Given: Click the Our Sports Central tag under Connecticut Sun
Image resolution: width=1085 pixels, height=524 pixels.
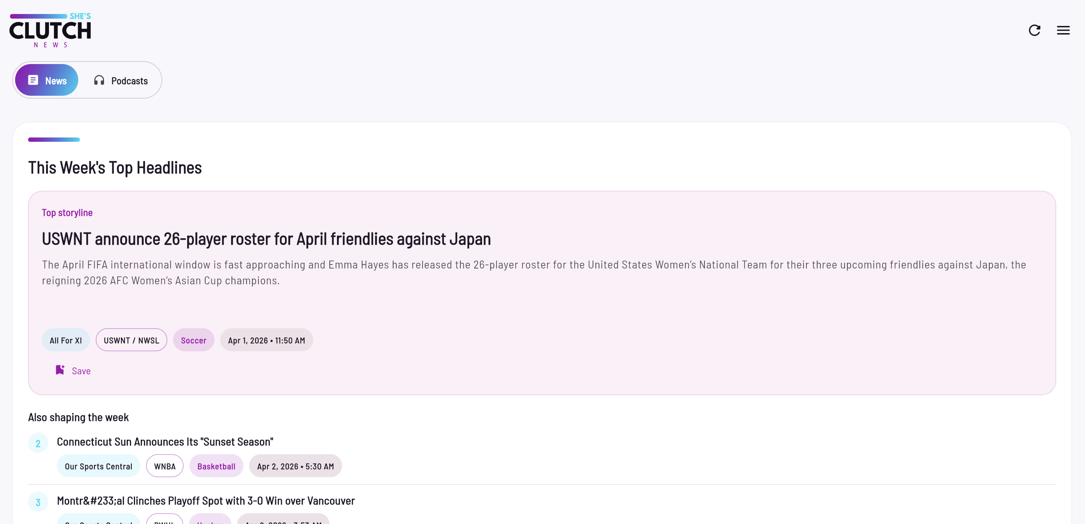Looking at the screenshot, I should (98, 466).
